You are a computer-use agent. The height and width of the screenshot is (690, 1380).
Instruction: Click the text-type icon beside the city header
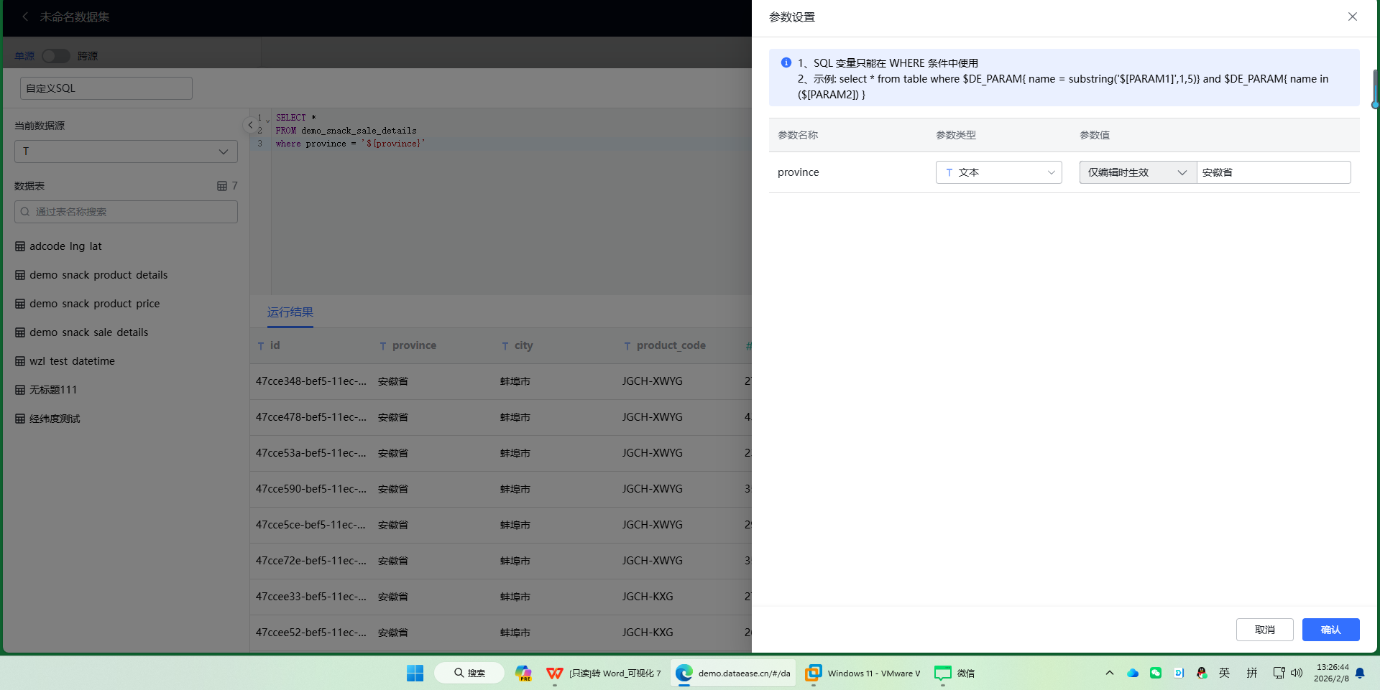[505, 346]
